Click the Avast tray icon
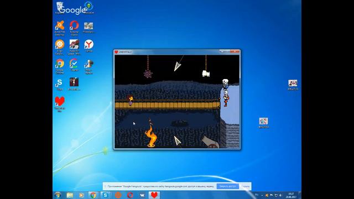Screen dimensions: 354x199 [267, 195]
